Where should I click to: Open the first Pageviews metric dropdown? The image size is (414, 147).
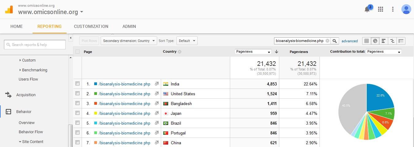pos(253,52)
